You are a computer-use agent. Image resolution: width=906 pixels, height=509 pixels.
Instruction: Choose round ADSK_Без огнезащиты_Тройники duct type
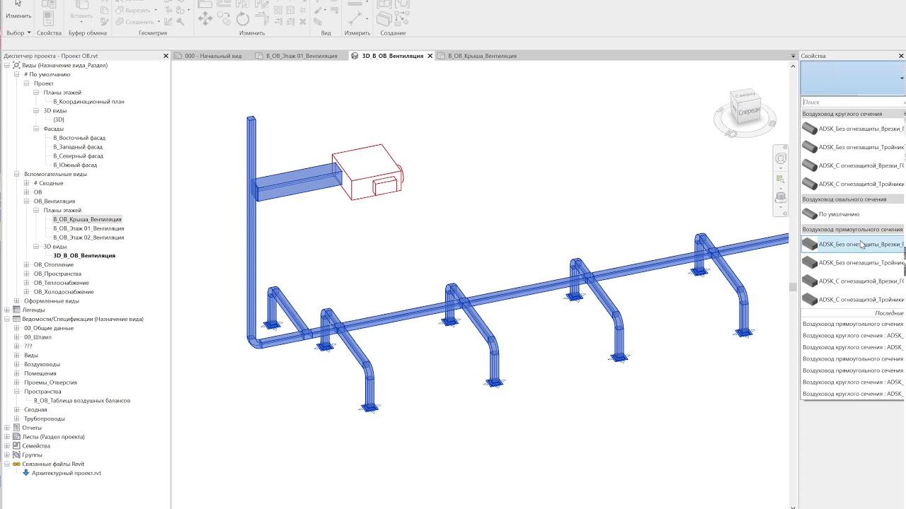pyautogui.click(x=853, y=147)
